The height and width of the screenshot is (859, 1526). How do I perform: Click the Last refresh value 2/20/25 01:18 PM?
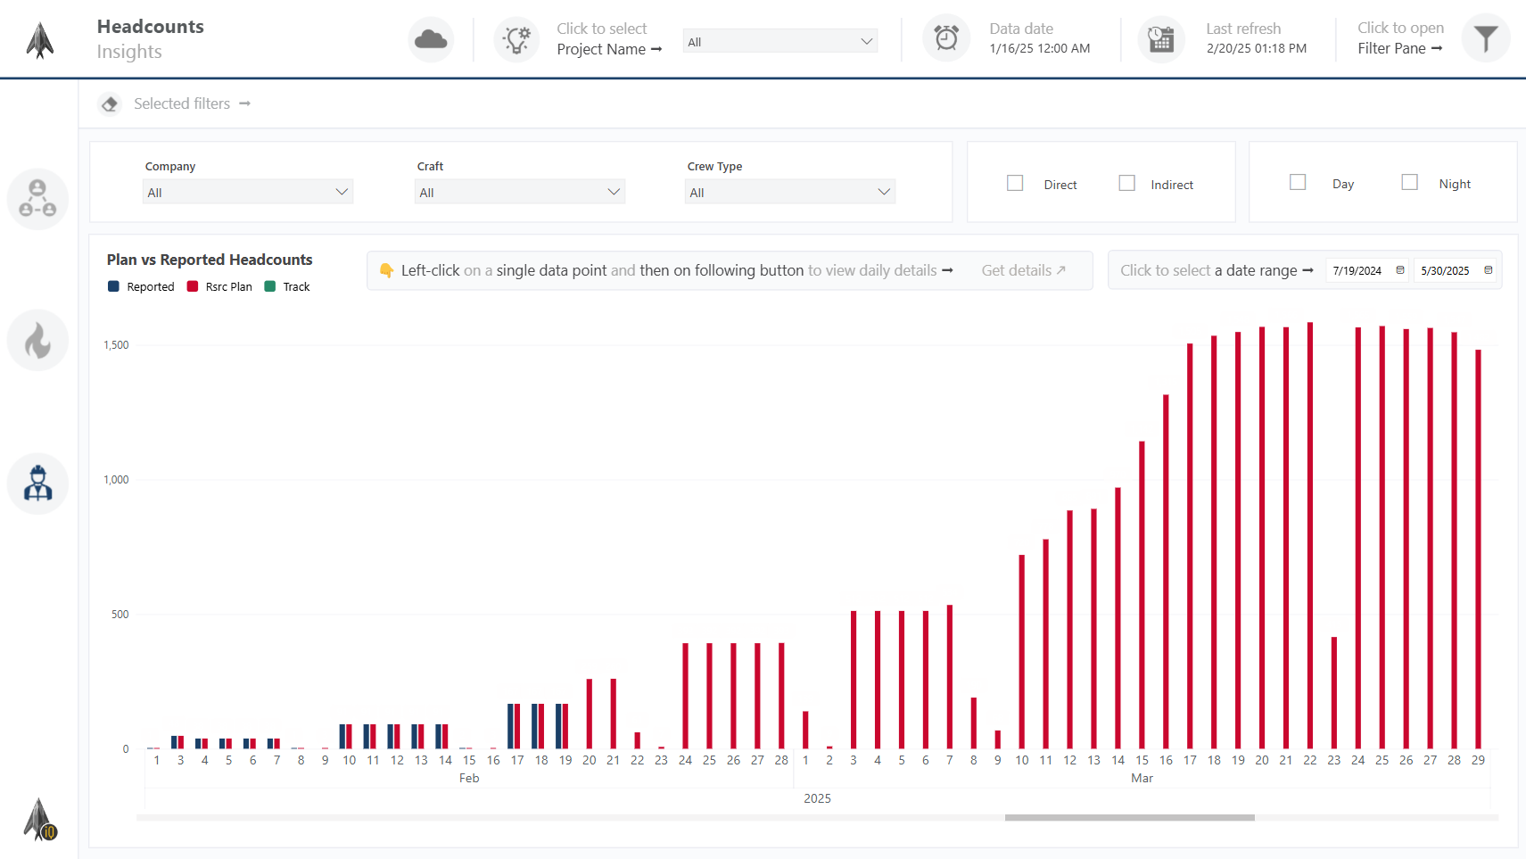[x=1257, y=48]
